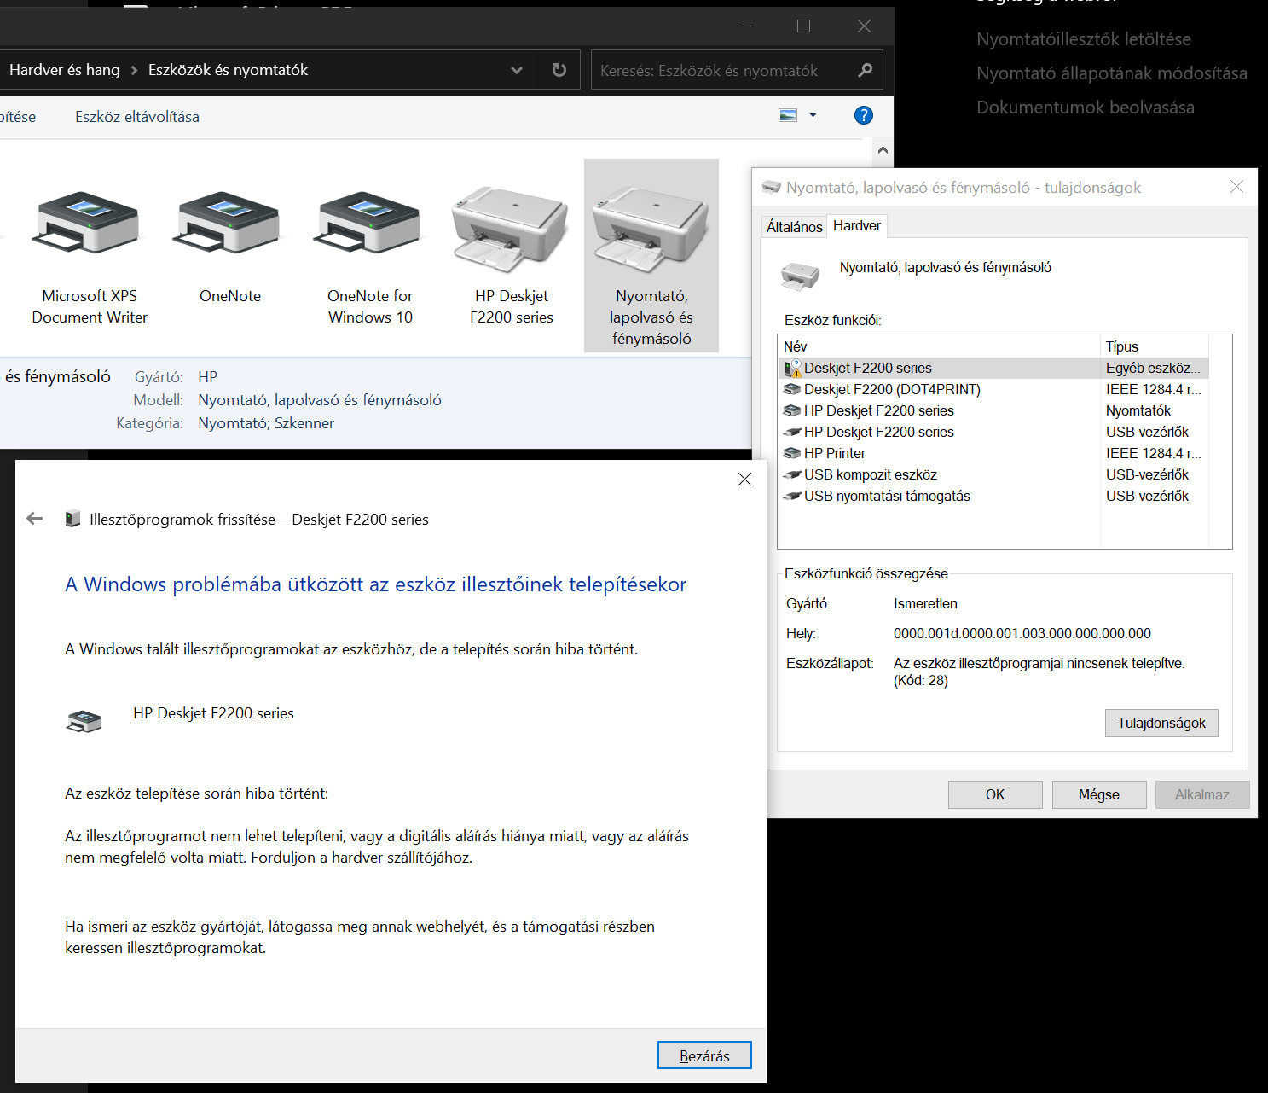Screen dimensions: 1268x1093
Task: Close the driver update wizard window
Action: 744,479
